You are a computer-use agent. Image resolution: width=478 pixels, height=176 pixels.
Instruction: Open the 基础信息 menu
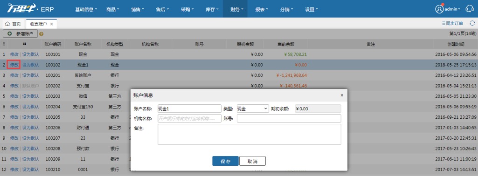coord(86,9)
